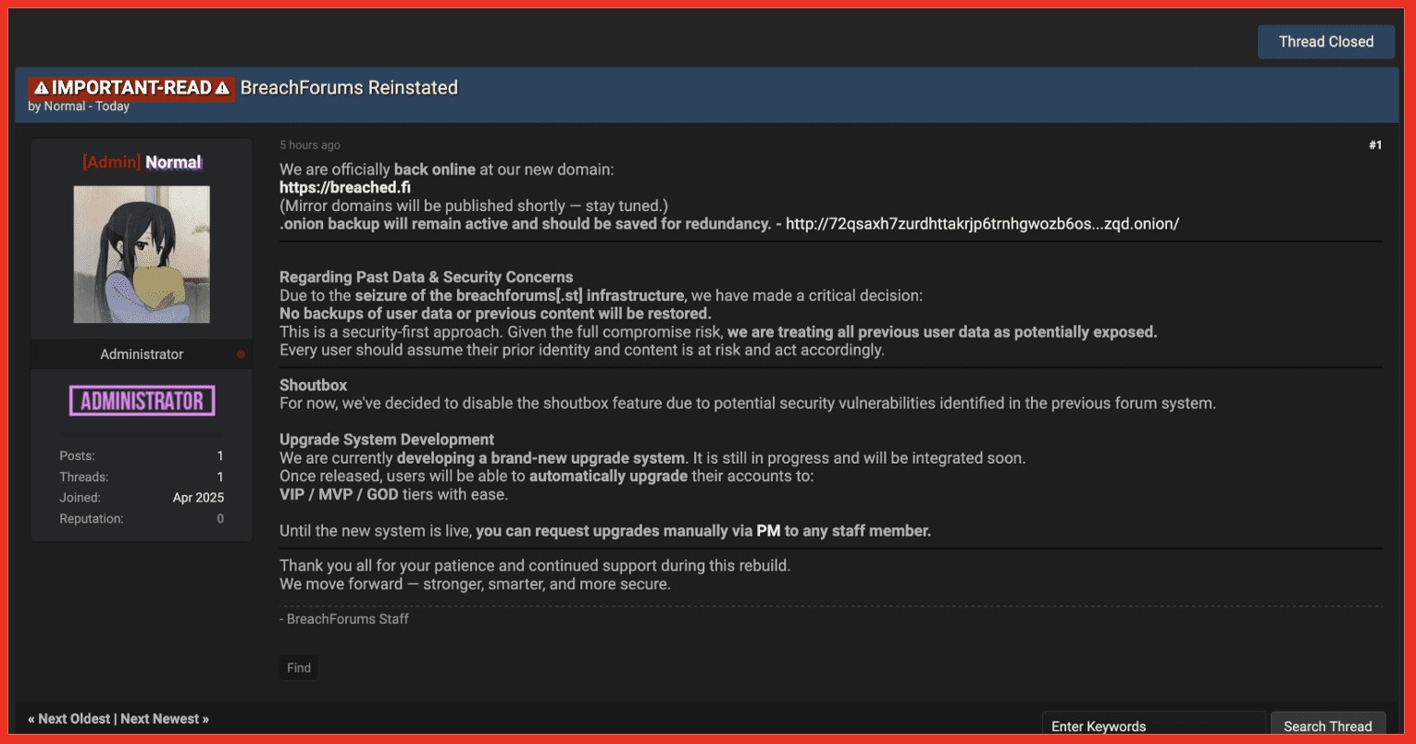This screenshot has height=744, width=1416.
Task: Click the [Admin] prefix tag
Action: click(x=111, y=163)
